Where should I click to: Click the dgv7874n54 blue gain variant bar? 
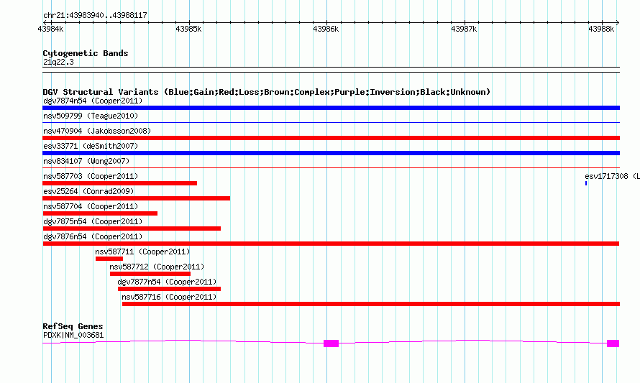click(331, 108)
